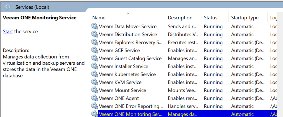
Task: Select the Veeam Data Mover Service row
Action: pos(184,27)
